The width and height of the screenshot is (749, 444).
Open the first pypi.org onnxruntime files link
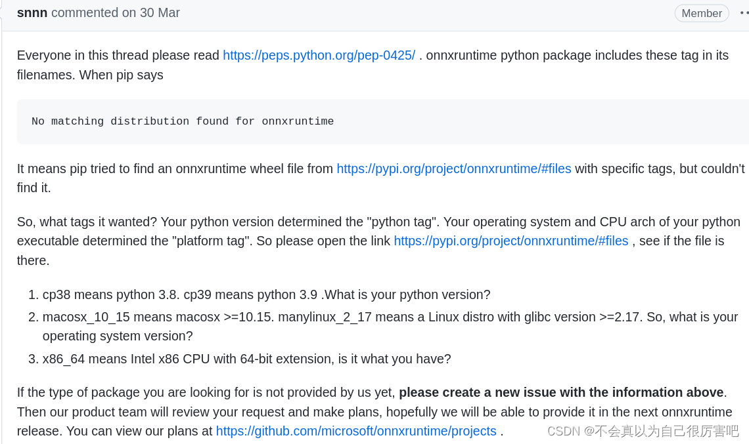coord(453,169)
